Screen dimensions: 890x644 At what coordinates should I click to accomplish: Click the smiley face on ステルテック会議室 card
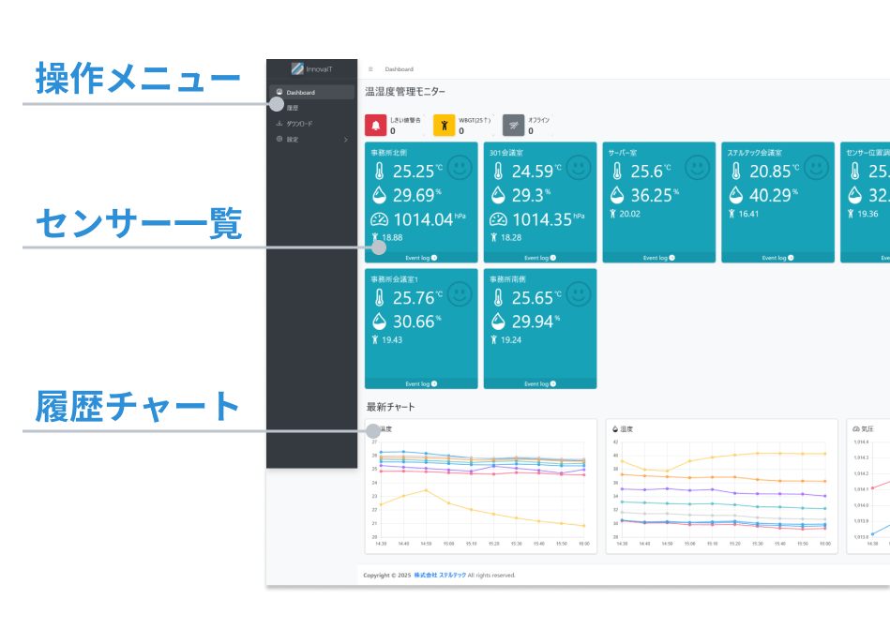click(x=816, y=168)
